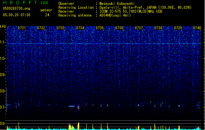Screen dimensions: 205x130
Task: Click the 0732 time marker
Action: coord(41,28)
